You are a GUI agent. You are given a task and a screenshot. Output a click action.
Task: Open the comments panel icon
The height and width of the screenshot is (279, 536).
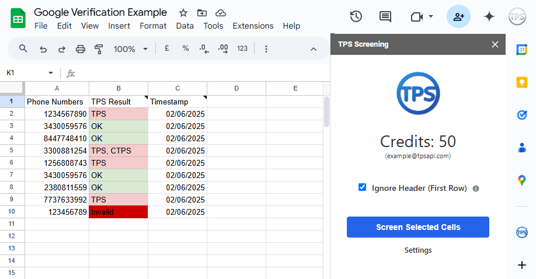(x=385, y=16)
